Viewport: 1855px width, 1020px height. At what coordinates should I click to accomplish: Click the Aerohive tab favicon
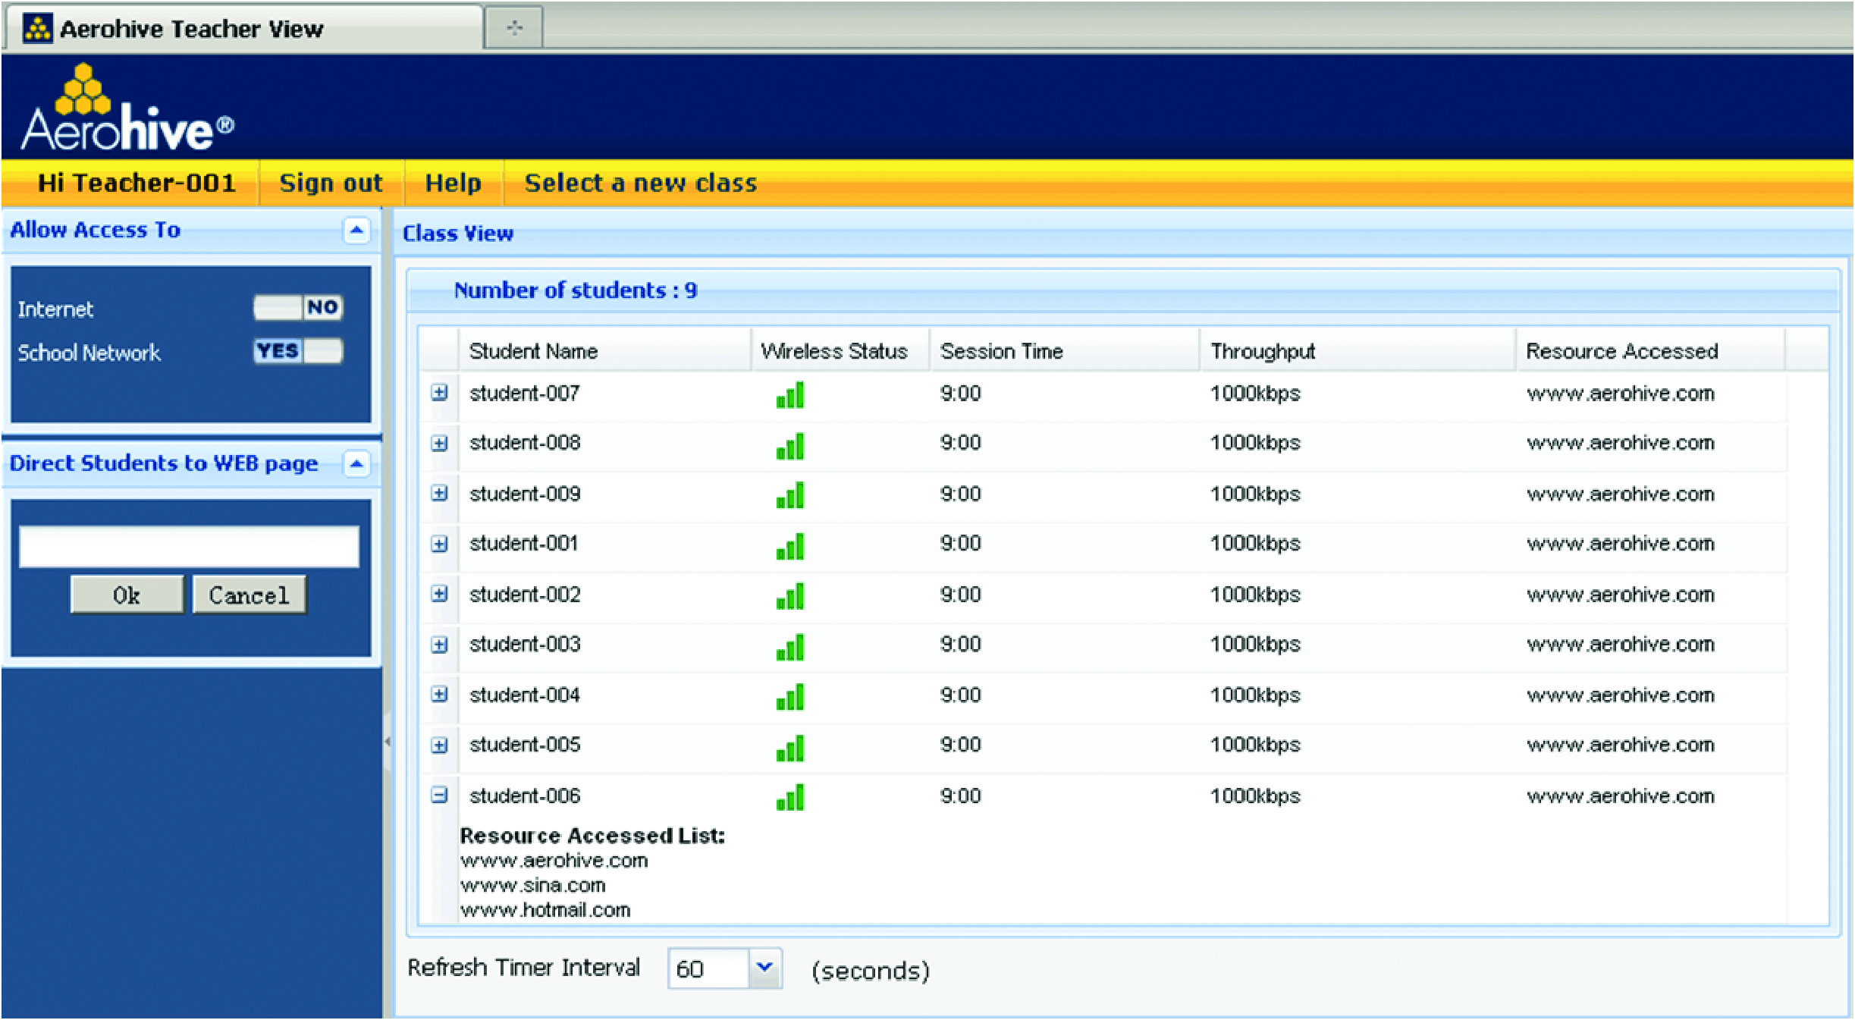tap(37, 29)
